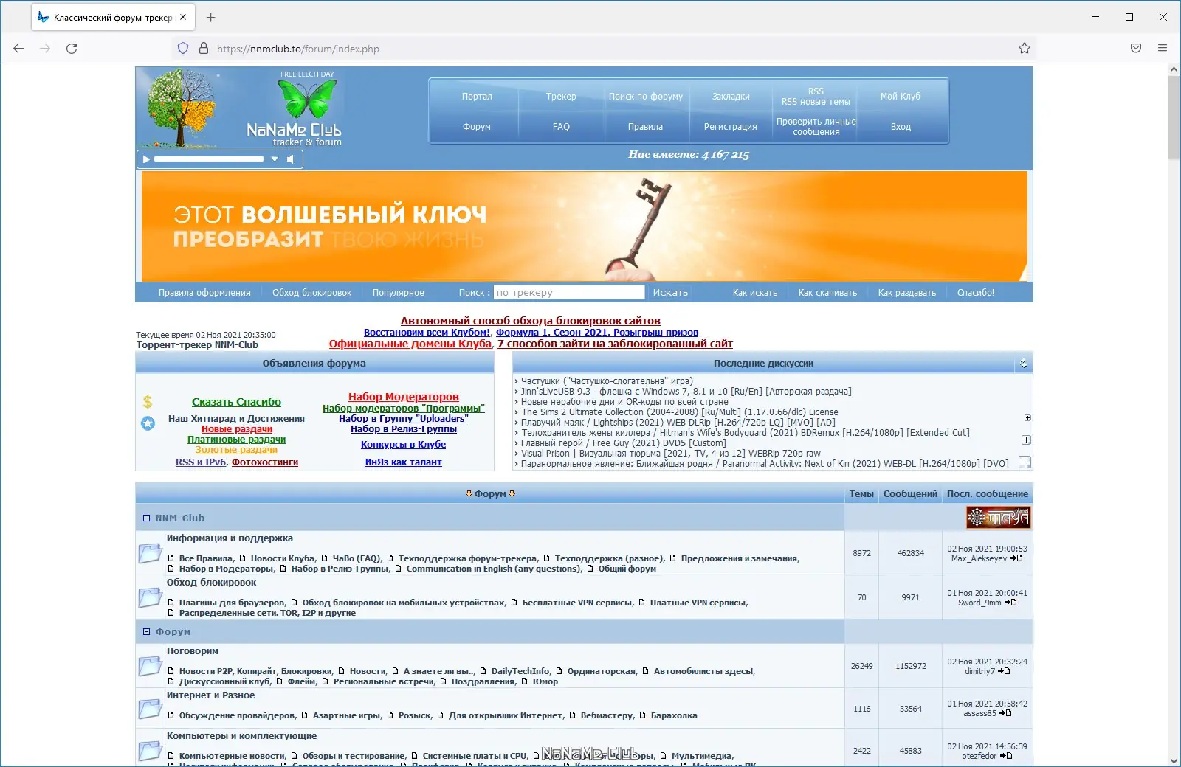Viewport: 1181px width, 767px height.
Task: Open the "Трекер" menu item
Action: [x=561, y=96]
